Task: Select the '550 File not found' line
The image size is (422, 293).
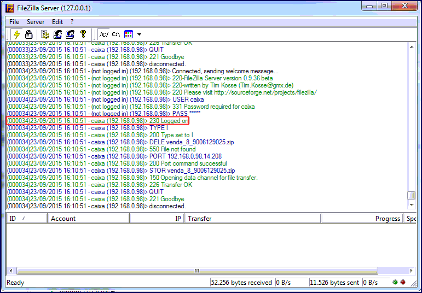Action: pos(101,149)
